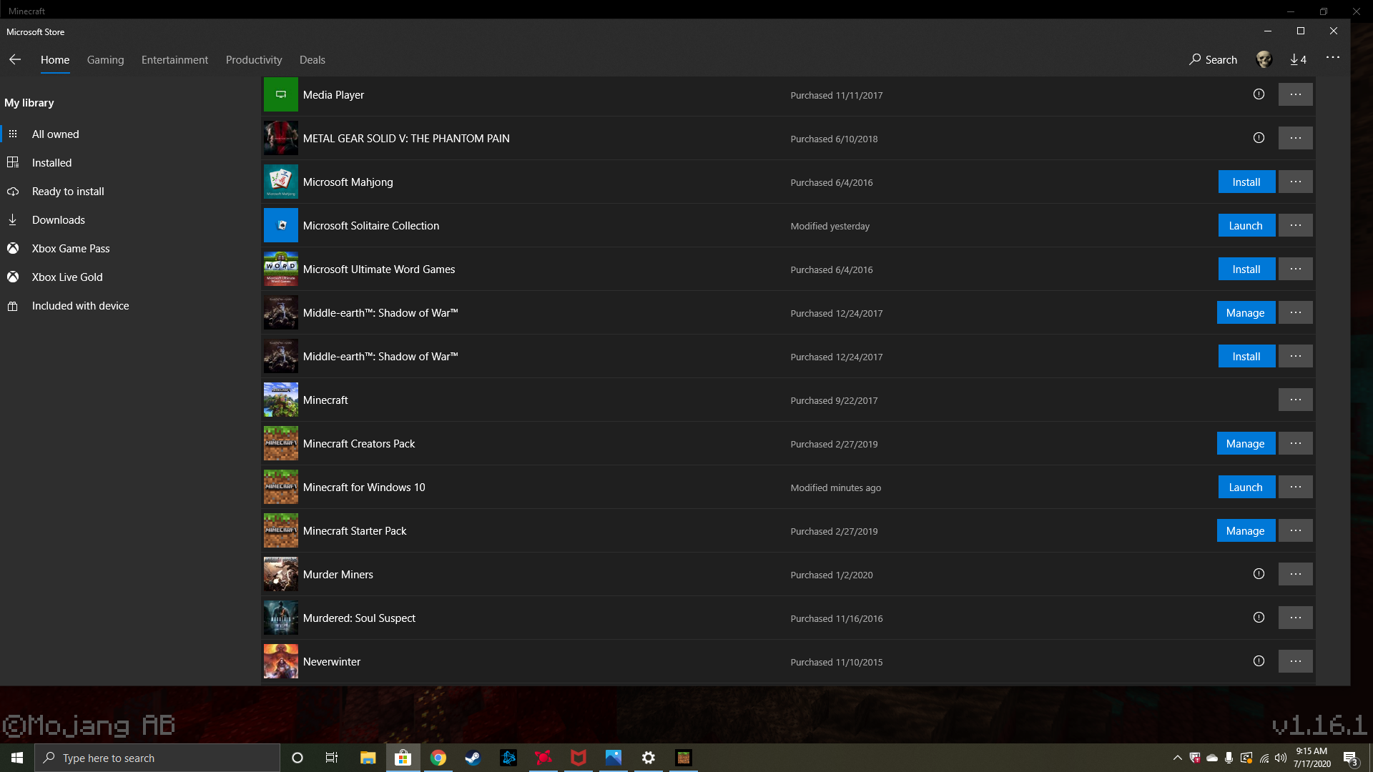Click the Windows taskbar search box

pyautogui.click(x=157, y=758)
